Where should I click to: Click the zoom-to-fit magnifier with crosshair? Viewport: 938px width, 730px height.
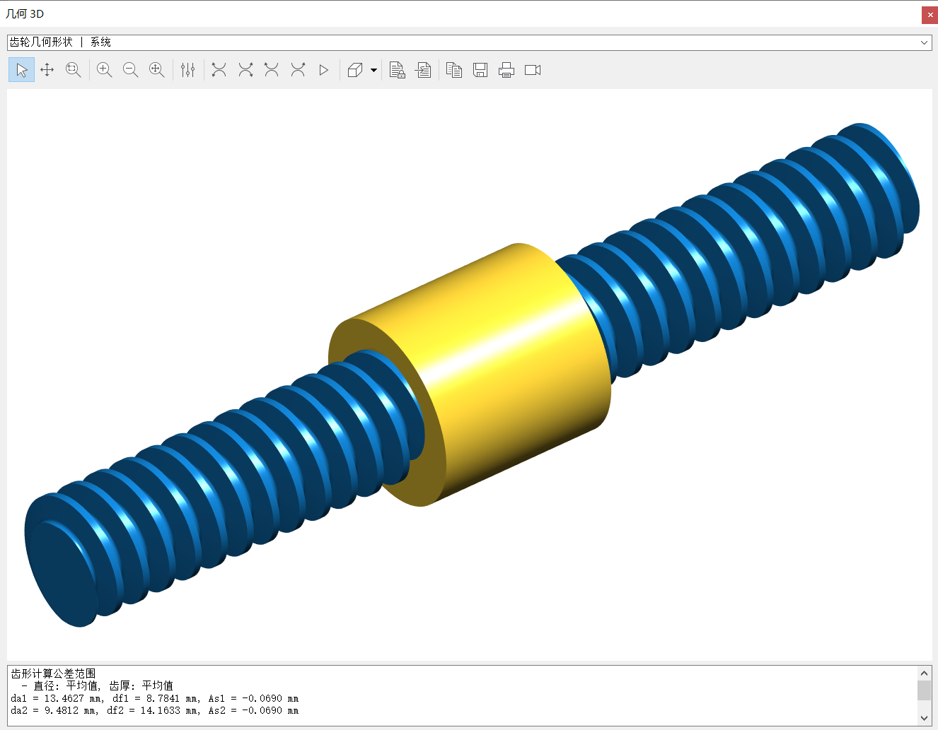(x=157, y=70)
